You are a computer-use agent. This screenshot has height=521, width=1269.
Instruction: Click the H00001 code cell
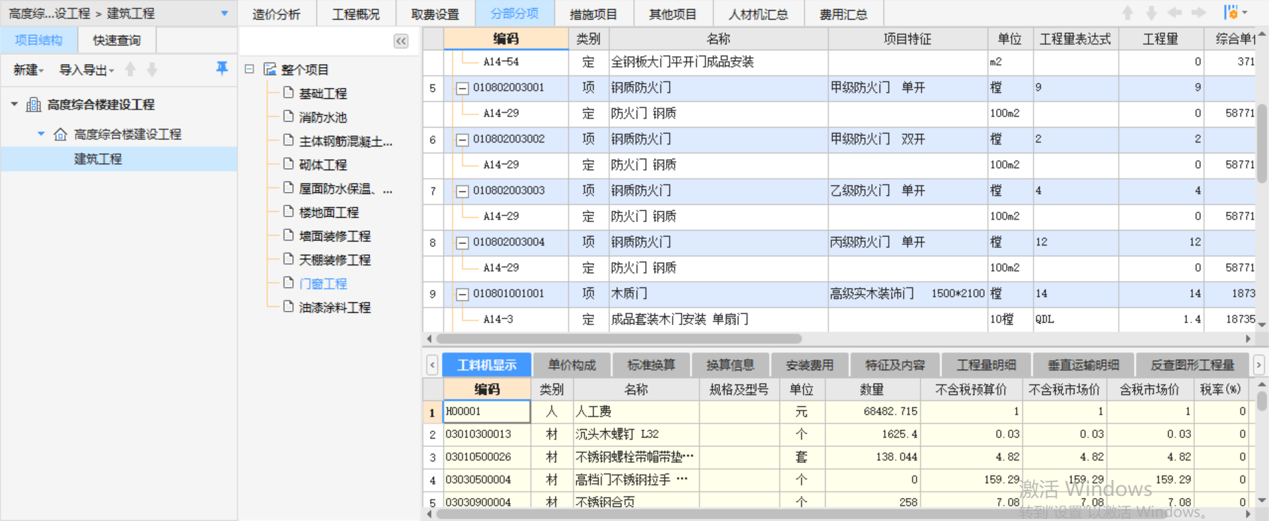coord(487,411)
